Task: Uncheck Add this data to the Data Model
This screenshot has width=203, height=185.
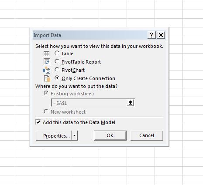Action: pyautogui.click(x=38, y=122)
